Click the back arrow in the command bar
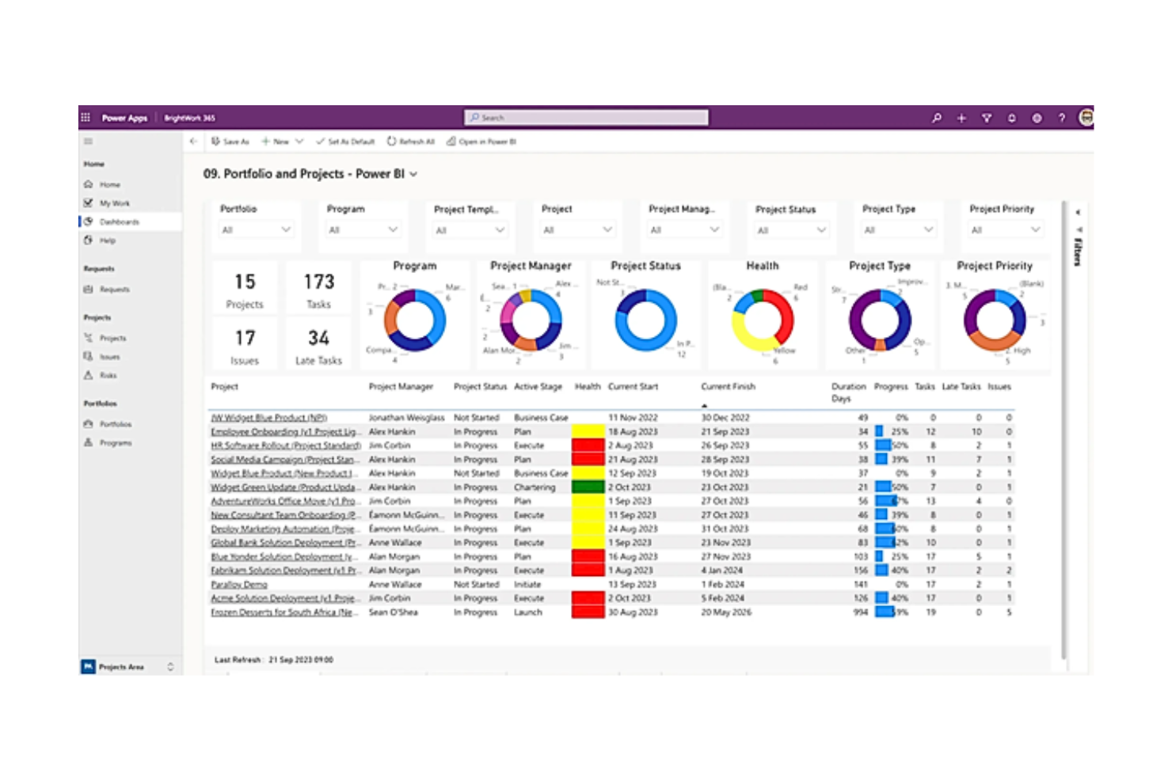This screenshot has height=781, width=1172. click(x=193, y=142)
